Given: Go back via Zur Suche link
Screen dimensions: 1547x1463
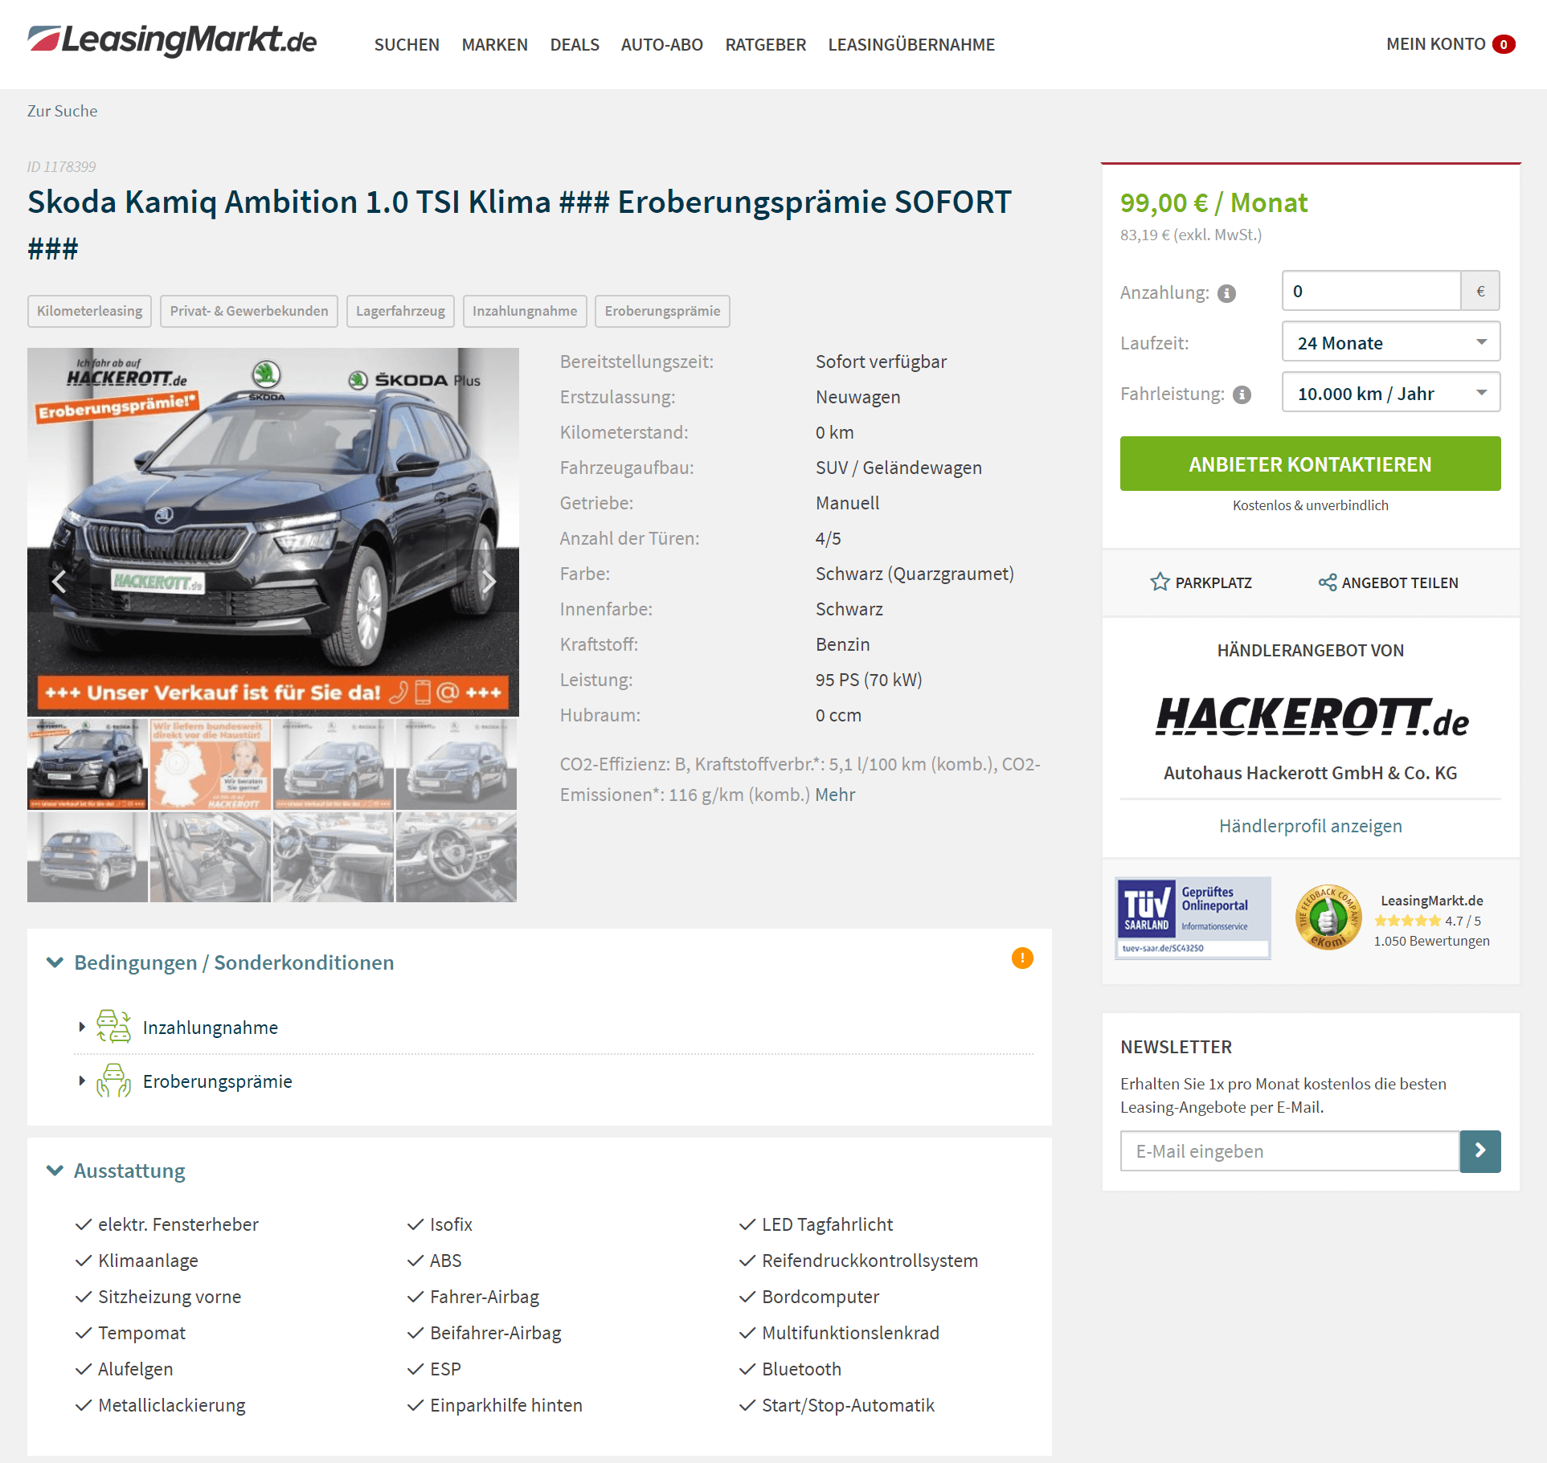Looking at the screenshot, I should 62,111.
